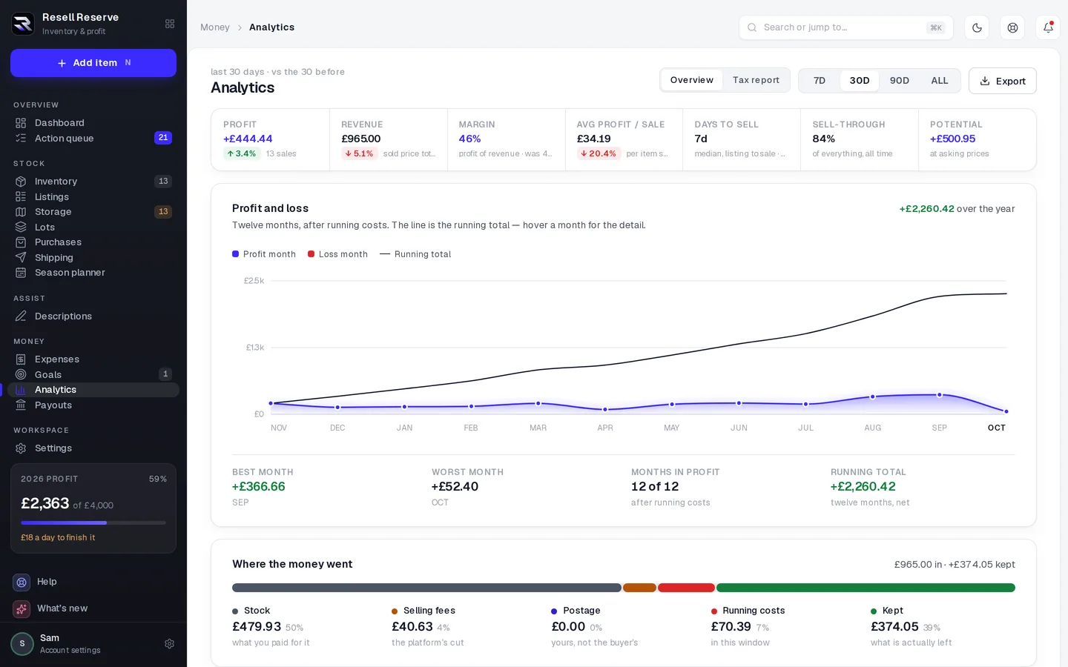
Task: Click the 2026 profit progress bar
Action: click(93, 523)
